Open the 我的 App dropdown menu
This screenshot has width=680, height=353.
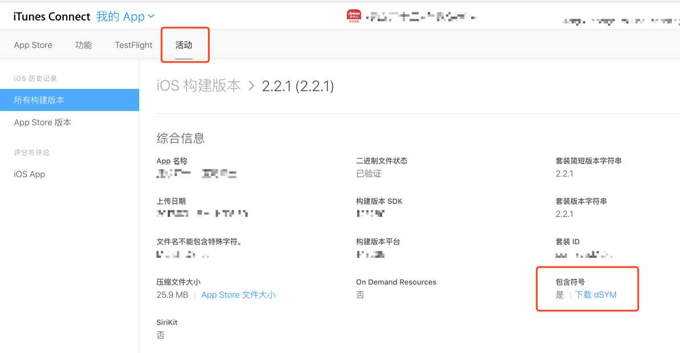[126, 17]
